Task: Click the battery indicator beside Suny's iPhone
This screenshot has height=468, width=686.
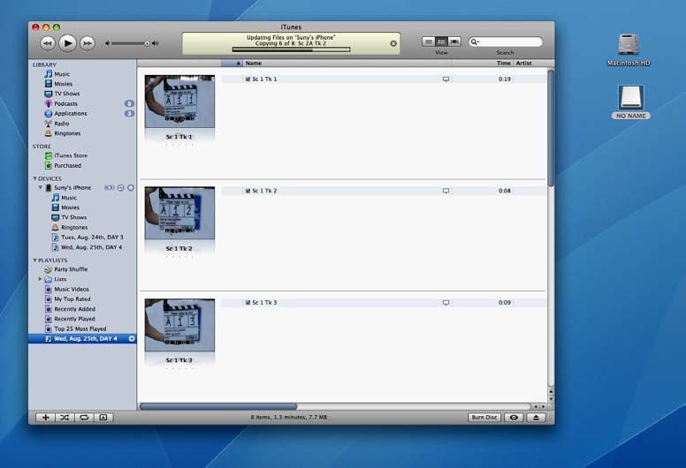Action: click(x=109, y=187)
